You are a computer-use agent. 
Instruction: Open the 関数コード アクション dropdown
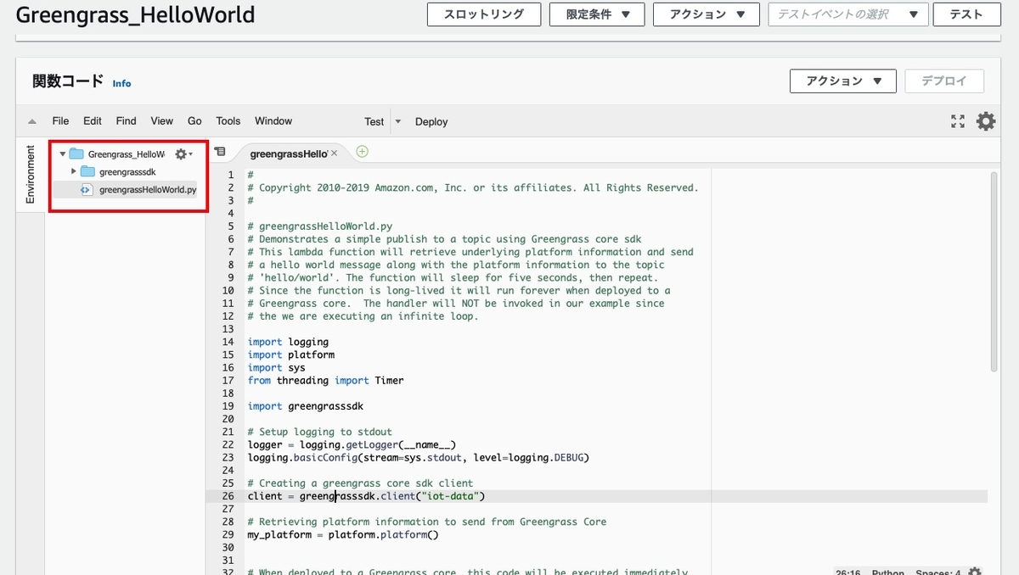[843, 81]
